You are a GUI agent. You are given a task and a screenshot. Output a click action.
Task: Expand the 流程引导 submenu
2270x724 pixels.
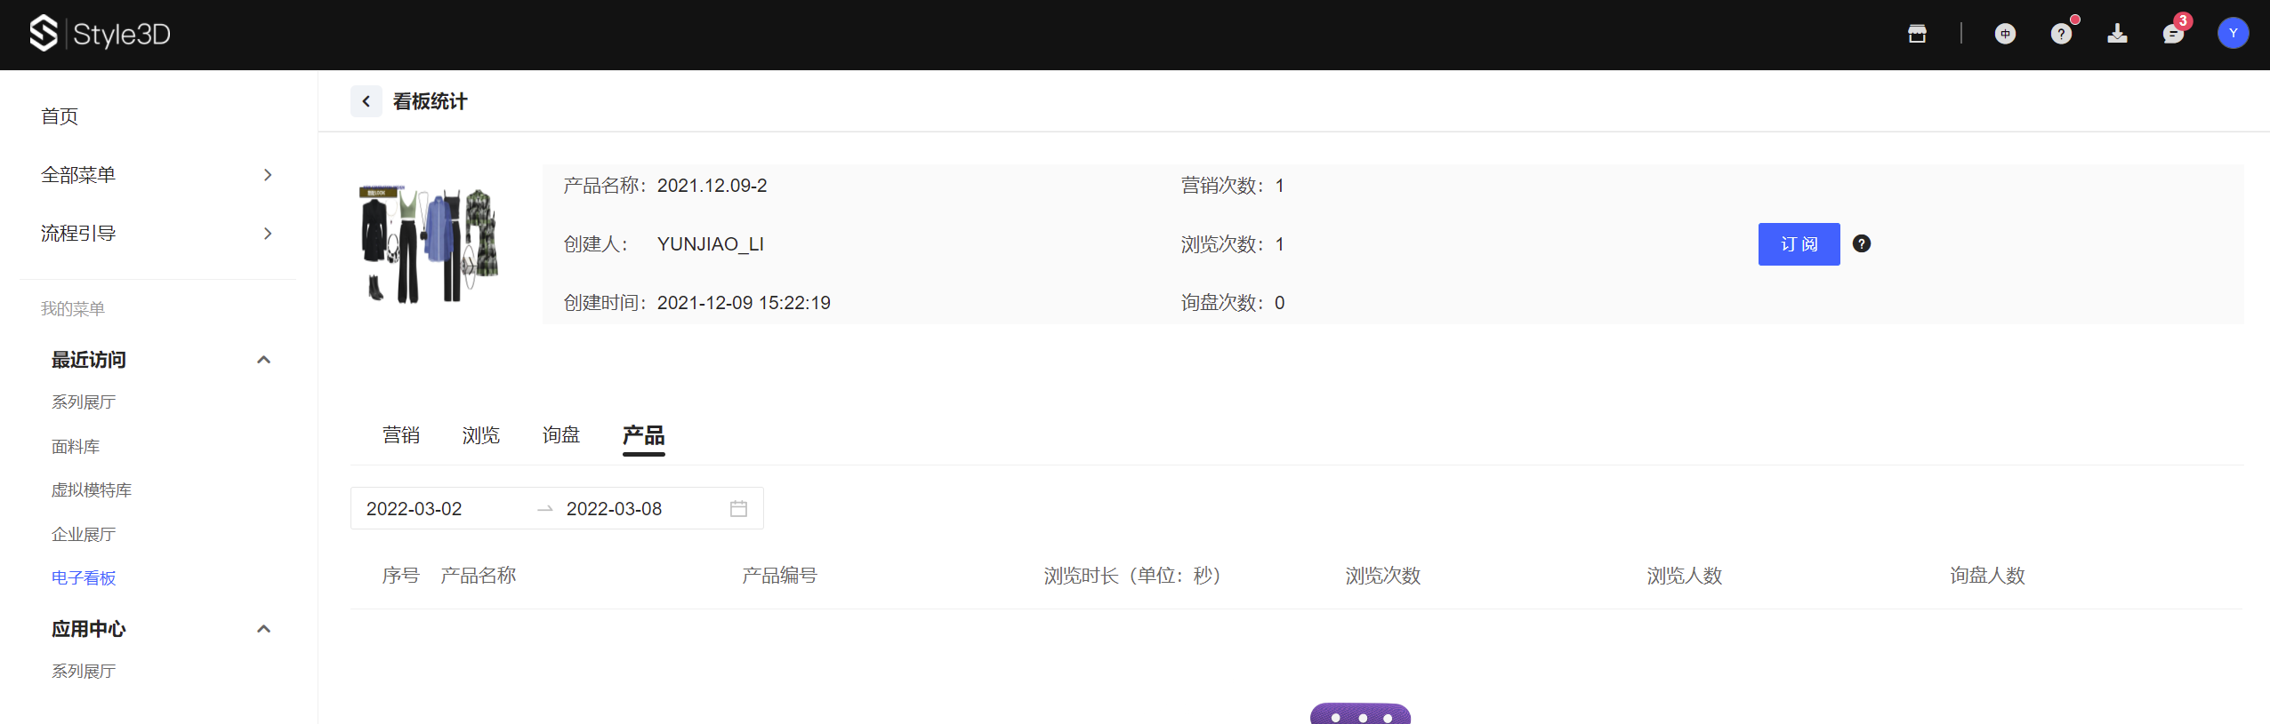(x=267, y=234)
